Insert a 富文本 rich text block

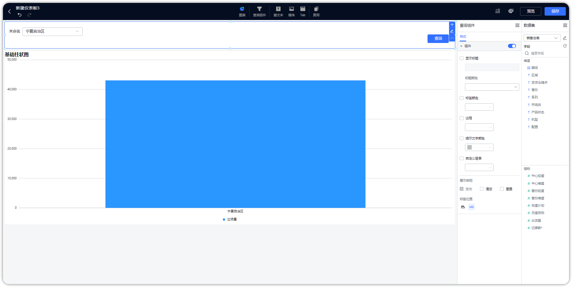tap(278, 11)
